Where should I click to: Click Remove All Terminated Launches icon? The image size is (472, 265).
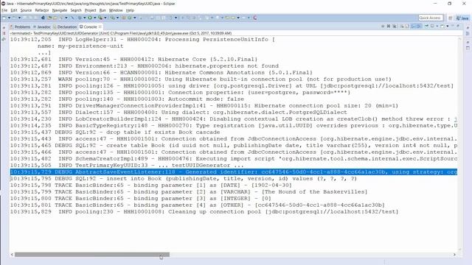coord(395,26)
